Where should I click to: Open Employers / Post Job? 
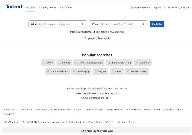pos(178,8)
